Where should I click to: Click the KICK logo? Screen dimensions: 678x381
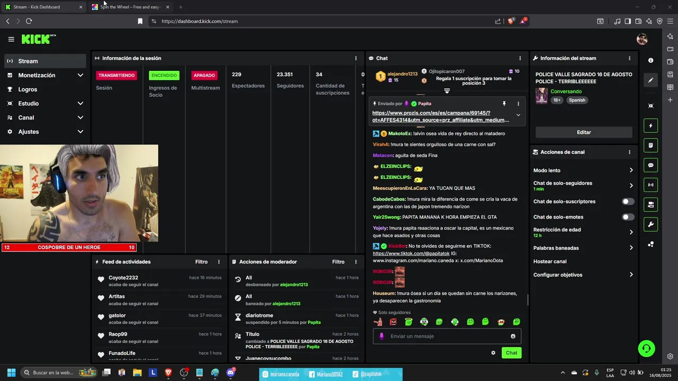[39, 39]
